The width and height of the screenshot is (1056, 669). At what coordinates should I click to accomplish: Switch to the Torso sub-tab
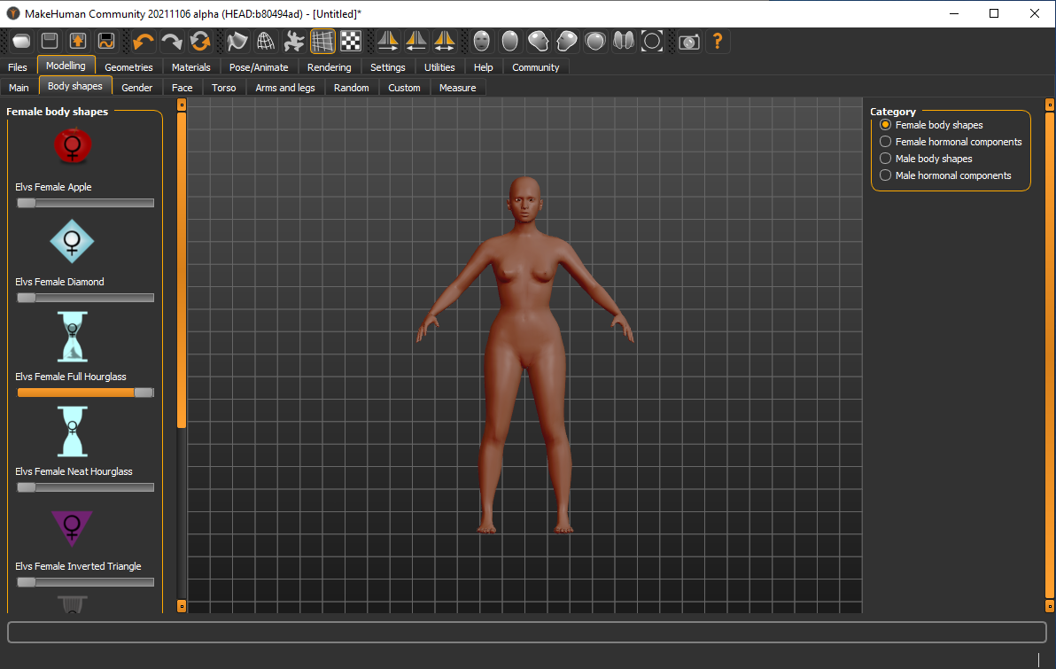point(224,88)
